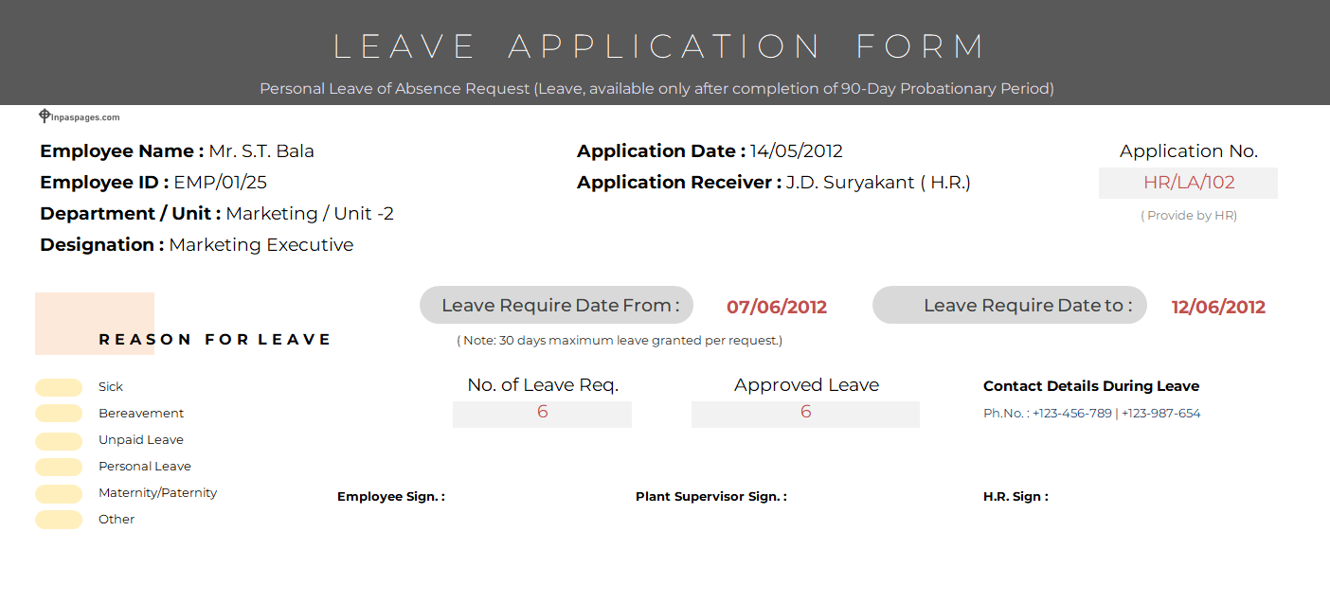1330x602 pixels.
Task: Click the Employee Sign. area
Action: 391,497
